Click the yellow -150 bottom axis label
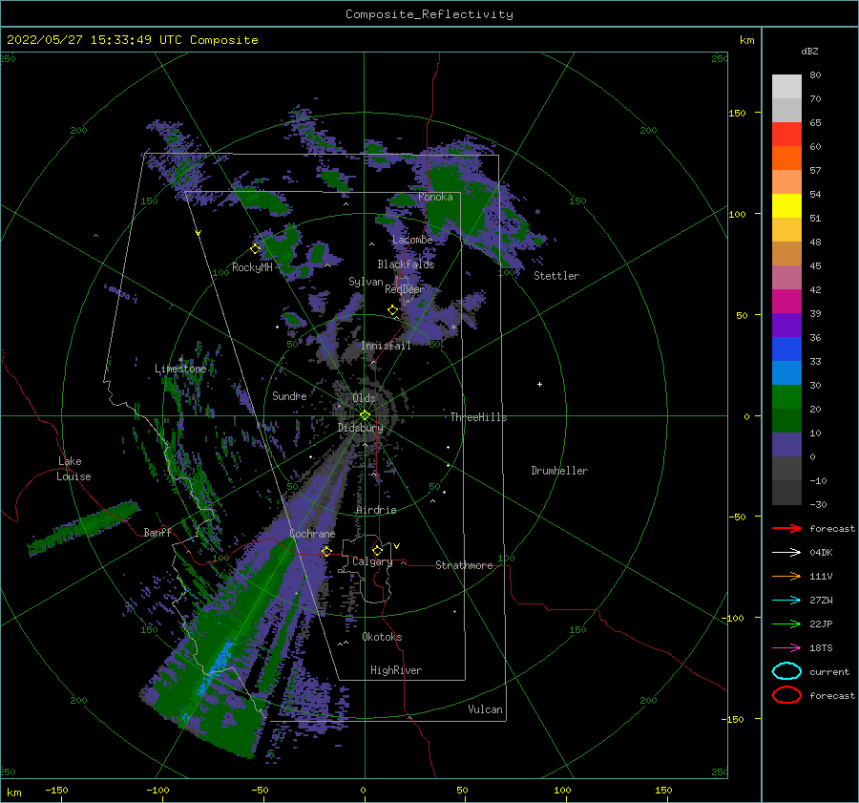The height and width of the screenshot is (803, 859). [x=56, y=790]
